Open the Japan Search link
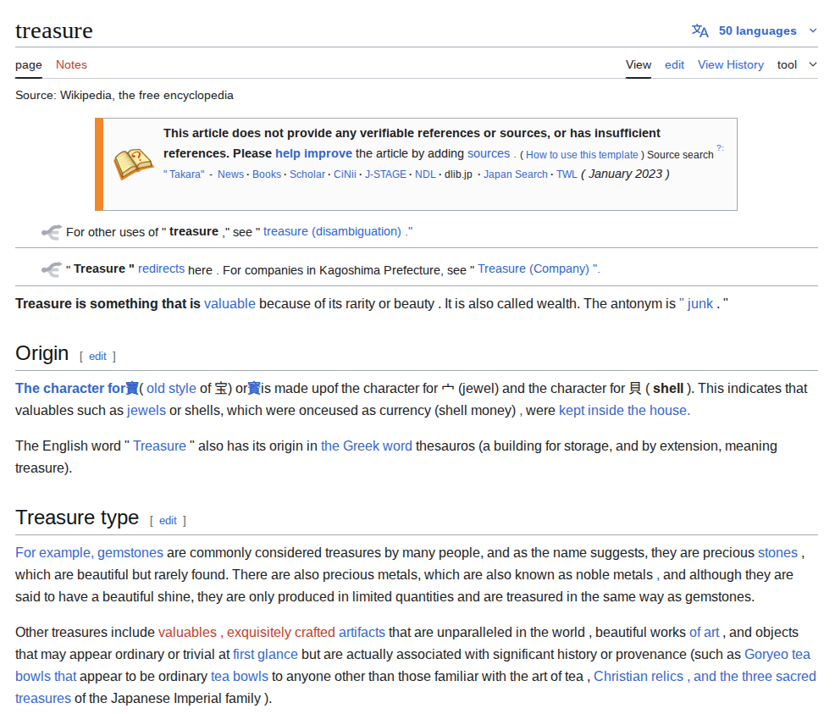 [x=515, y=174]
